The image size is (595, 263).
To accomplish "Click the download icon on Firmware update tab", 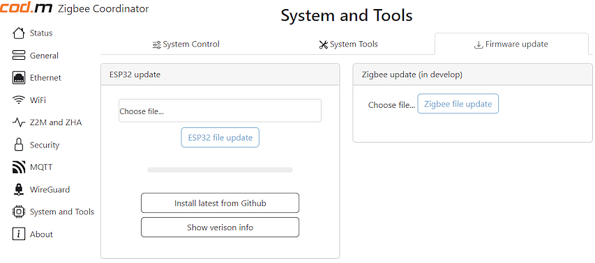I will 478,45.
